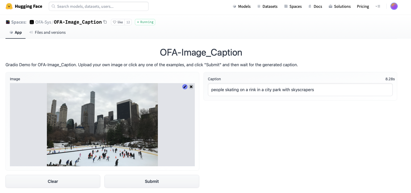411x193 pixels.
Task: Click the Spaces grid icon beside Spaces label
Action: pos(8,22)
